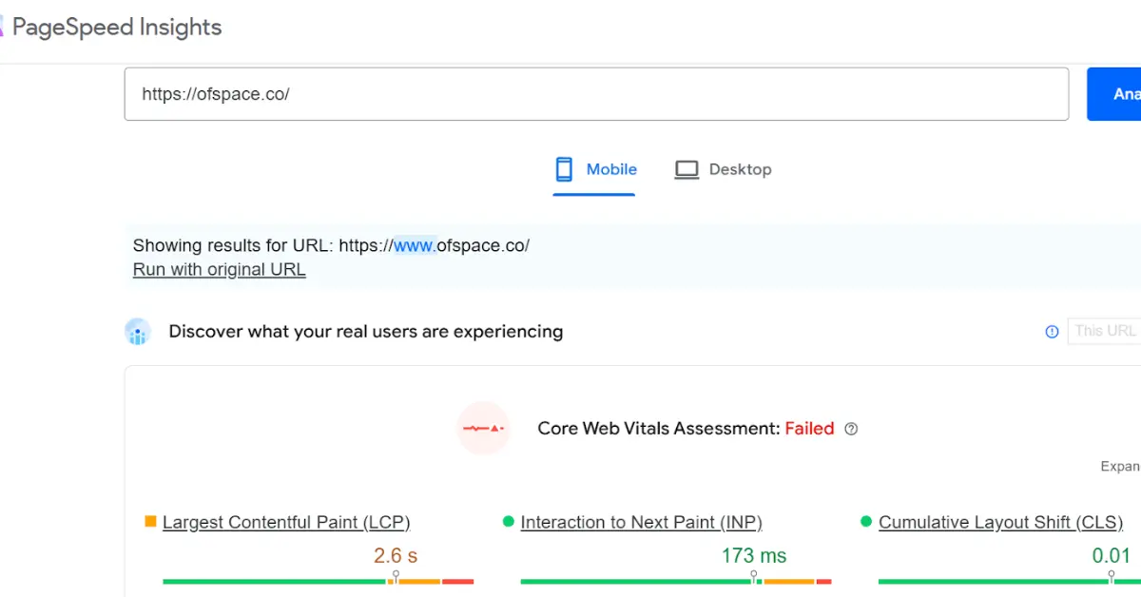Open Interaction to Next Paint (INP) link

point(641,522)
